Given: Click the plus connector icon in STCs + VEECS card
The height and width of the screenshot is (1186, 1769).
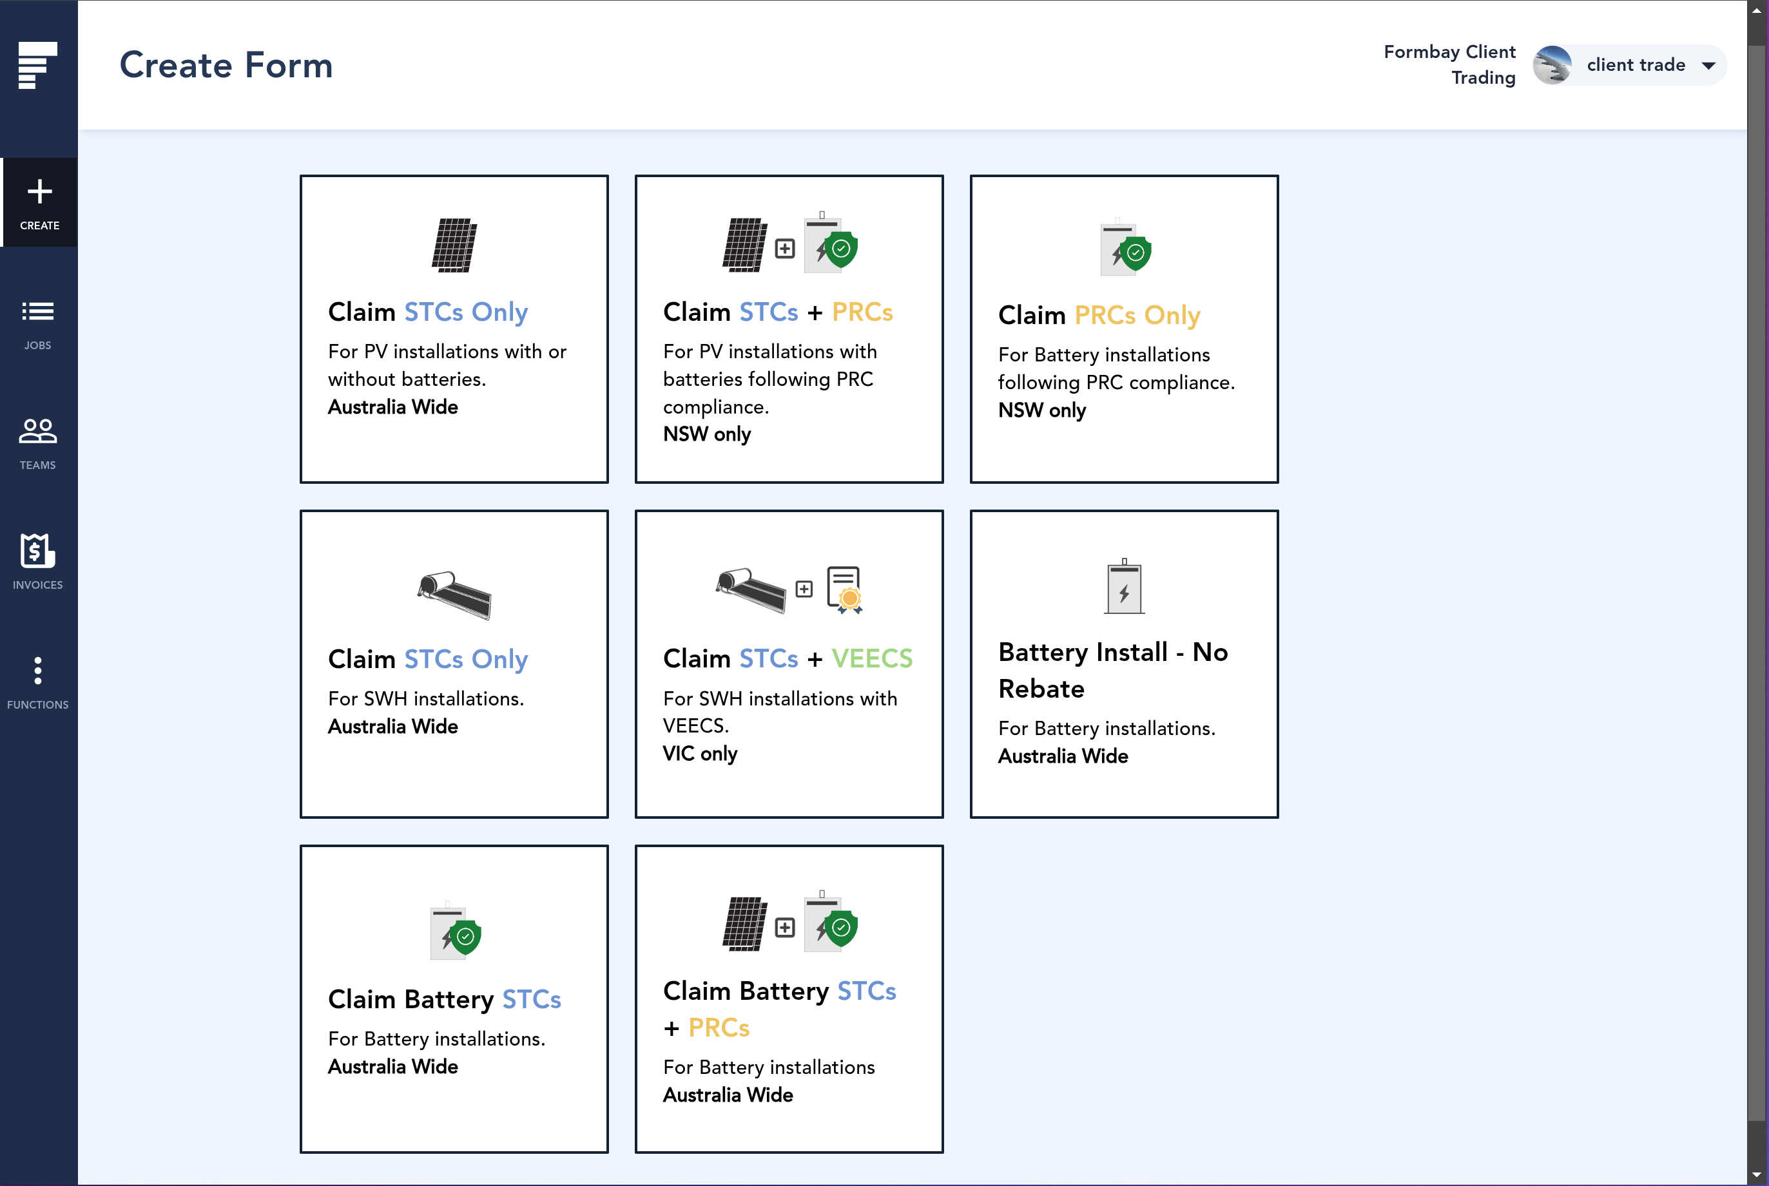Looking at the screenshot, I should pyautogui.click(x=804, y=588).
